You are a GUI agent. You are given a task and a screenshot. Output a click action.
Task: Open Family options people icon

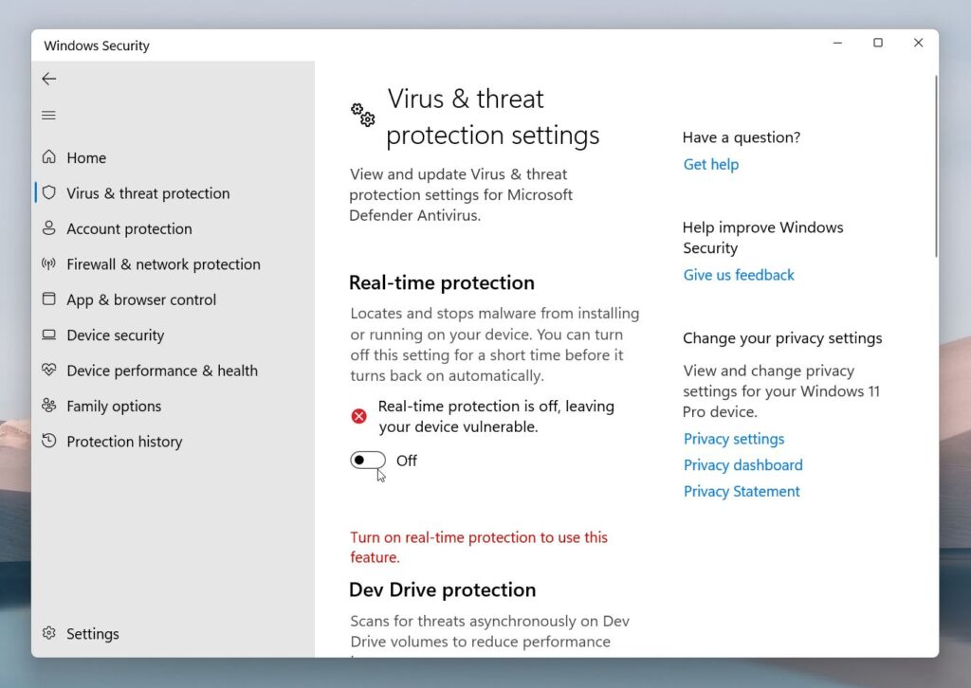[x=49, y=406]
